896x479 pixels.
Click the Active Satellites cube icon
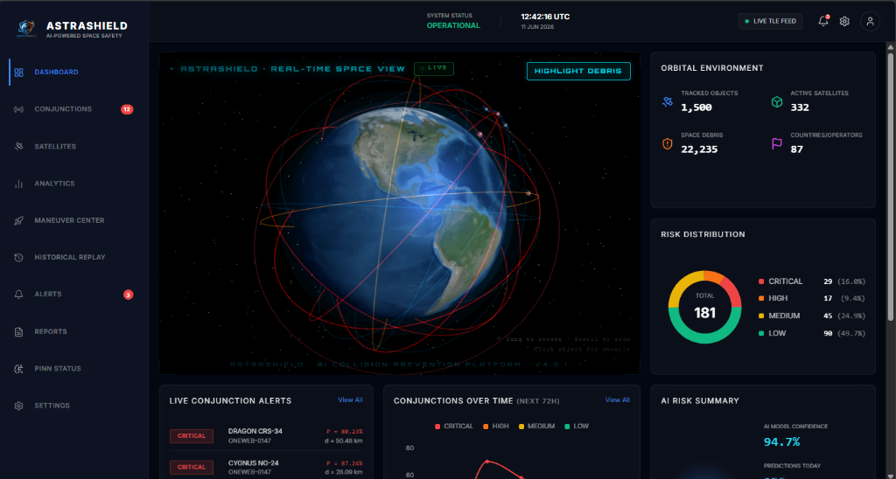[x=777, y=101]
